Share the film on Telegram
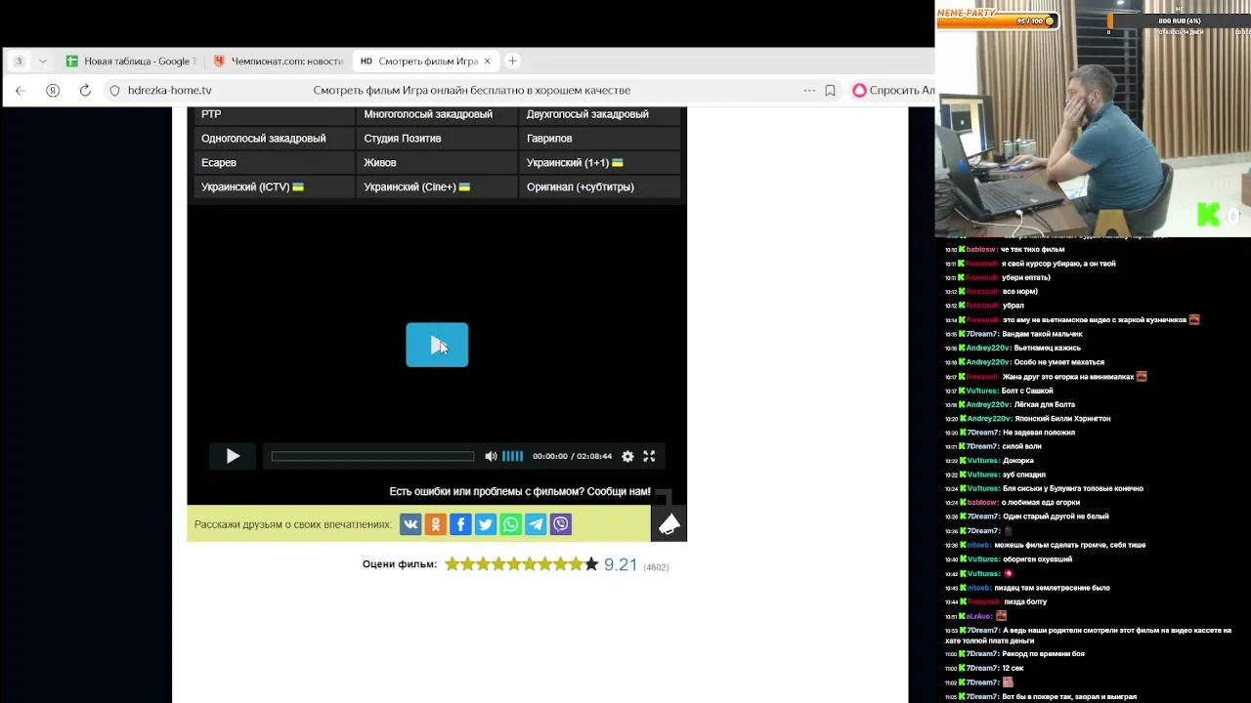The height and width of the screenshot is (703, 1251). (x=536, y=524)
